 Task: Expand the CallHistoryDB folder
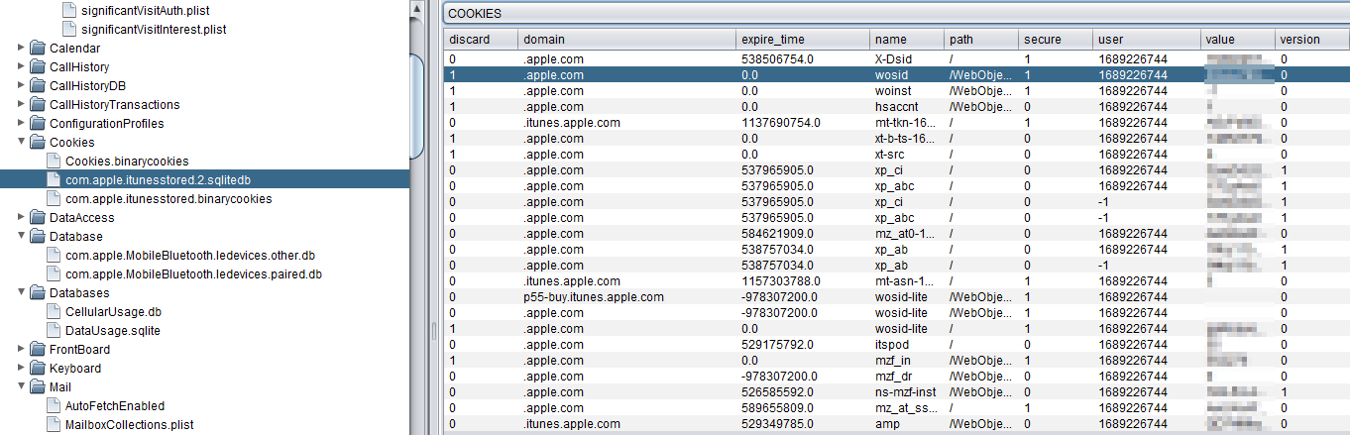coord(22,85)
